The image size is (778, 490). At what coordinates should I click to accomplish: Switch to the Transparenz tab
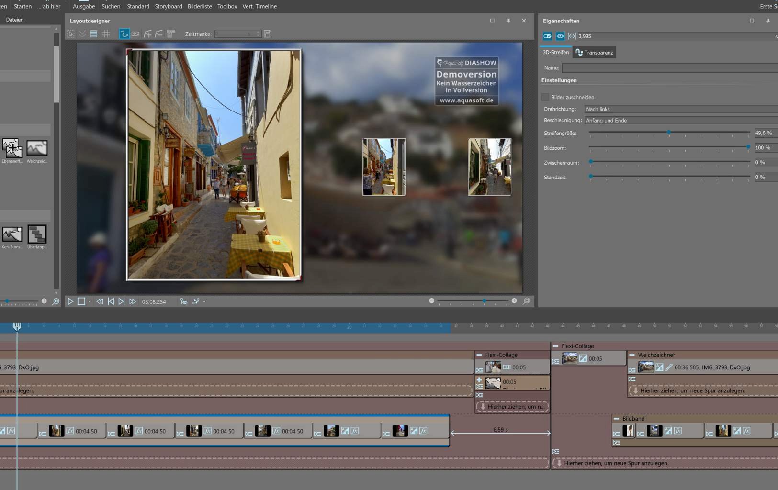[594, 53]
